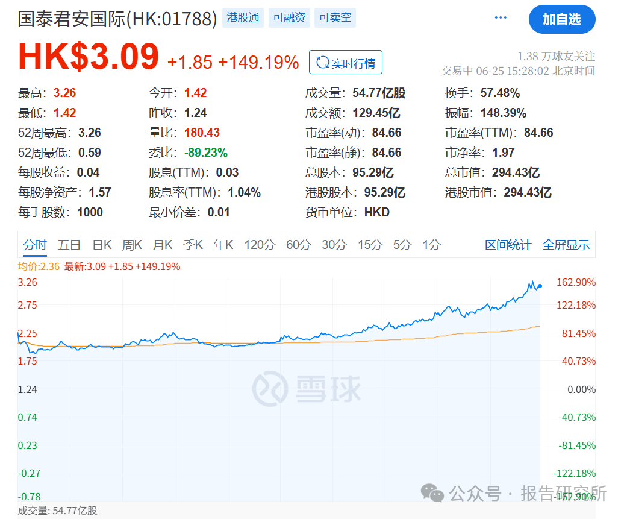The image size is (627, 519).
Task: Click the 成交额 value 129.45亿
Action: click(376, 113)
